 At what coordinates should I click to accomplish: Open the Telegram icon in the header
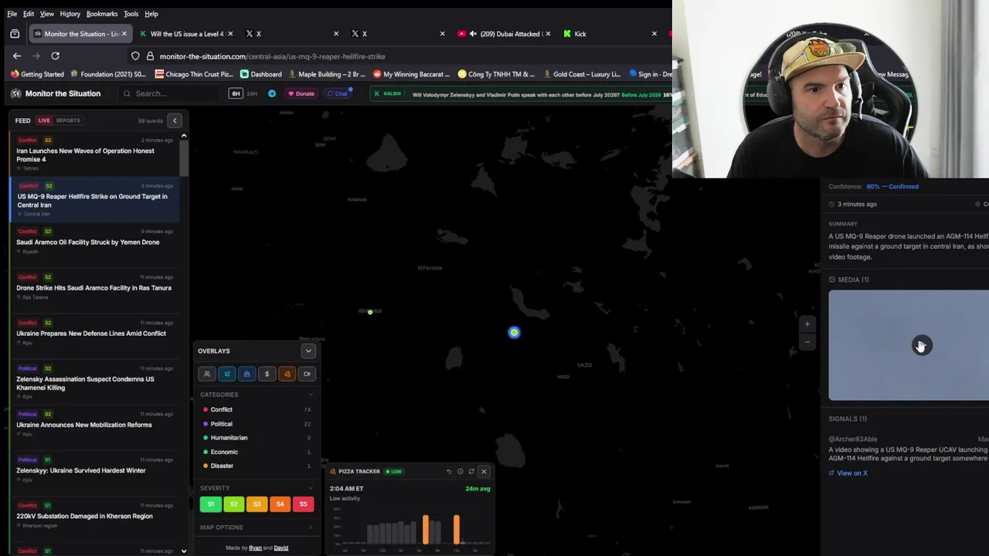[x=272, y=93]
